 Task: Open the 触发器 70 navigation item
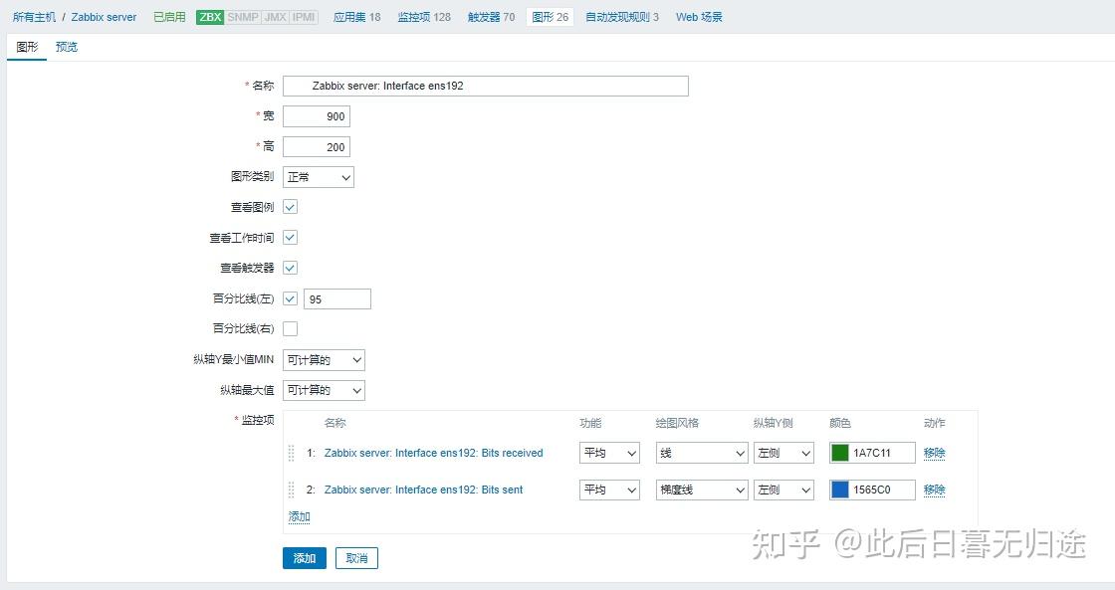[x=490, y=17]
